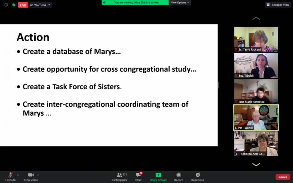293x183 pixels.
Task: Open the meeting info icon
Action: pos(6,5)
